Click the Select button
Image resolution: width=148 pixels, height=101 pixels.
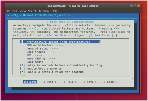click(x=30, y=82)
